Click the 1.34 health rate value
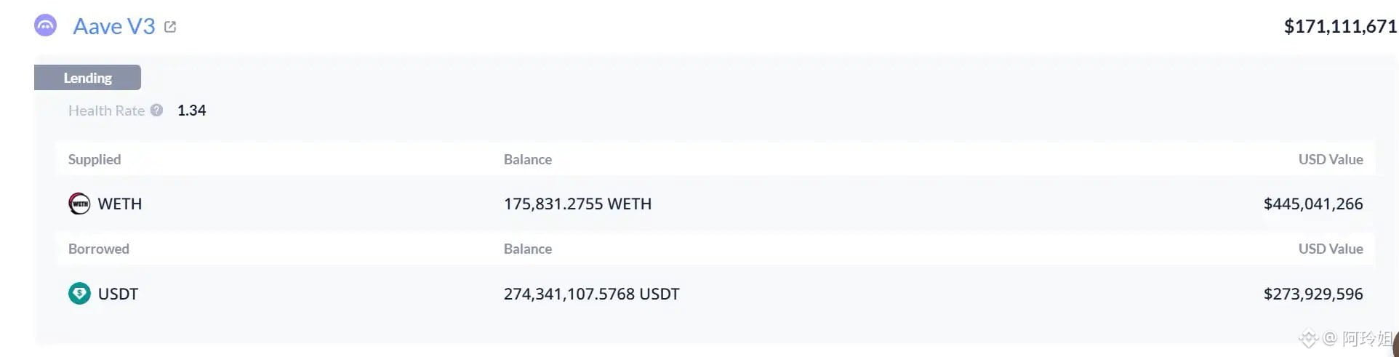This screenshot has width=1399, height=357. coord(192,111)
